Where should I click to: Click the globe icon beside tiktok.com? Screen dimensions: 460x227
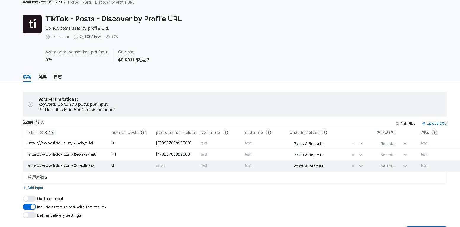48,37
